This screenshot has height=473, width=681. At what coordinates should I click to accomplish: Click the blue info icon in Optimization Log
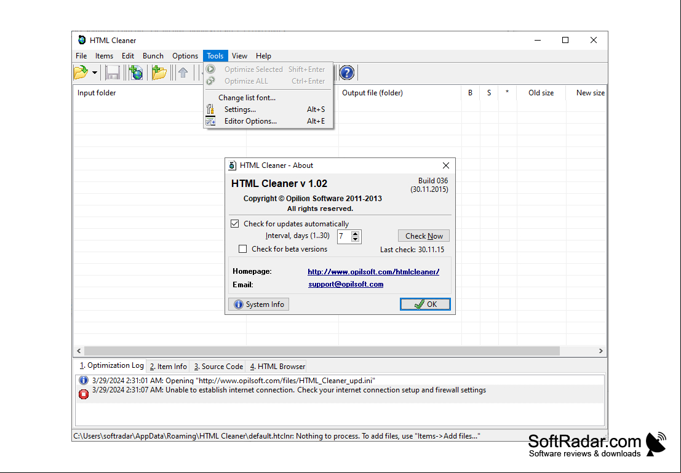click(x=84, y=381)
